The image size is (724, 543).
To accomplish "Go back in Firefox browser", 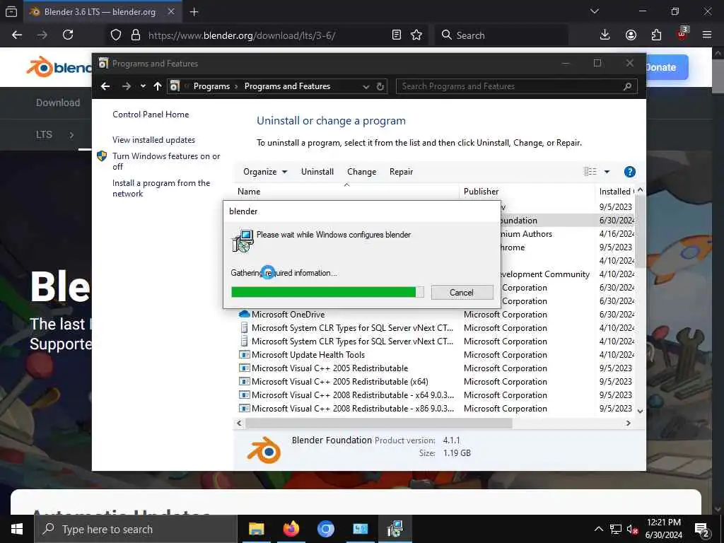I will click(x=17, y=35).
